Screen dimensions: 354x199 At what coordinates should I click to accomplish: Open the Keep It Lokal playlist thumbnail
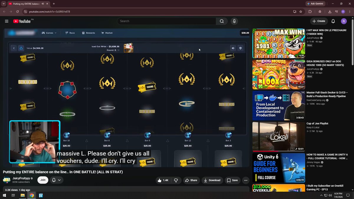279,136
